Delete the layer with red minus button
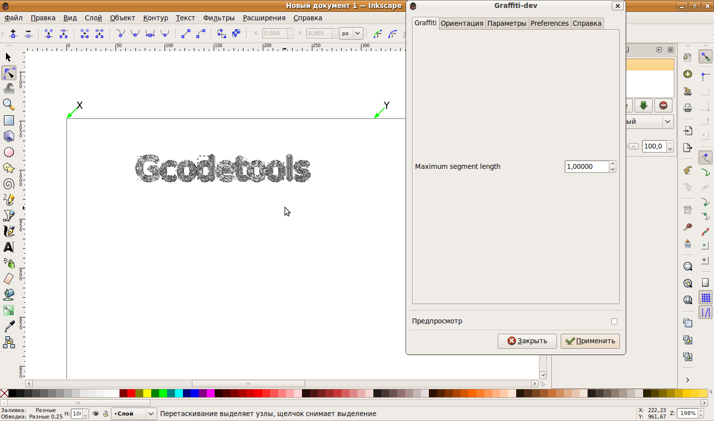Image resolution: width=714 pixels, height=421 pixels. [x=663, y=105]
